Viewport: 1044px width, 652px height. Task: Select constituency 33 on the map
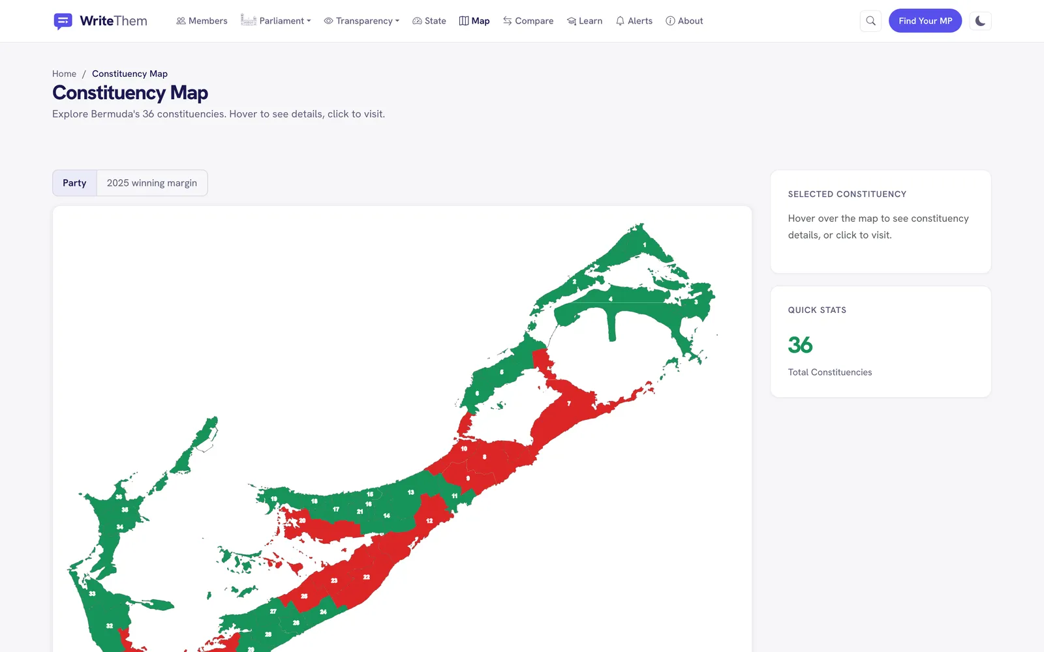(x=92, y=594)
